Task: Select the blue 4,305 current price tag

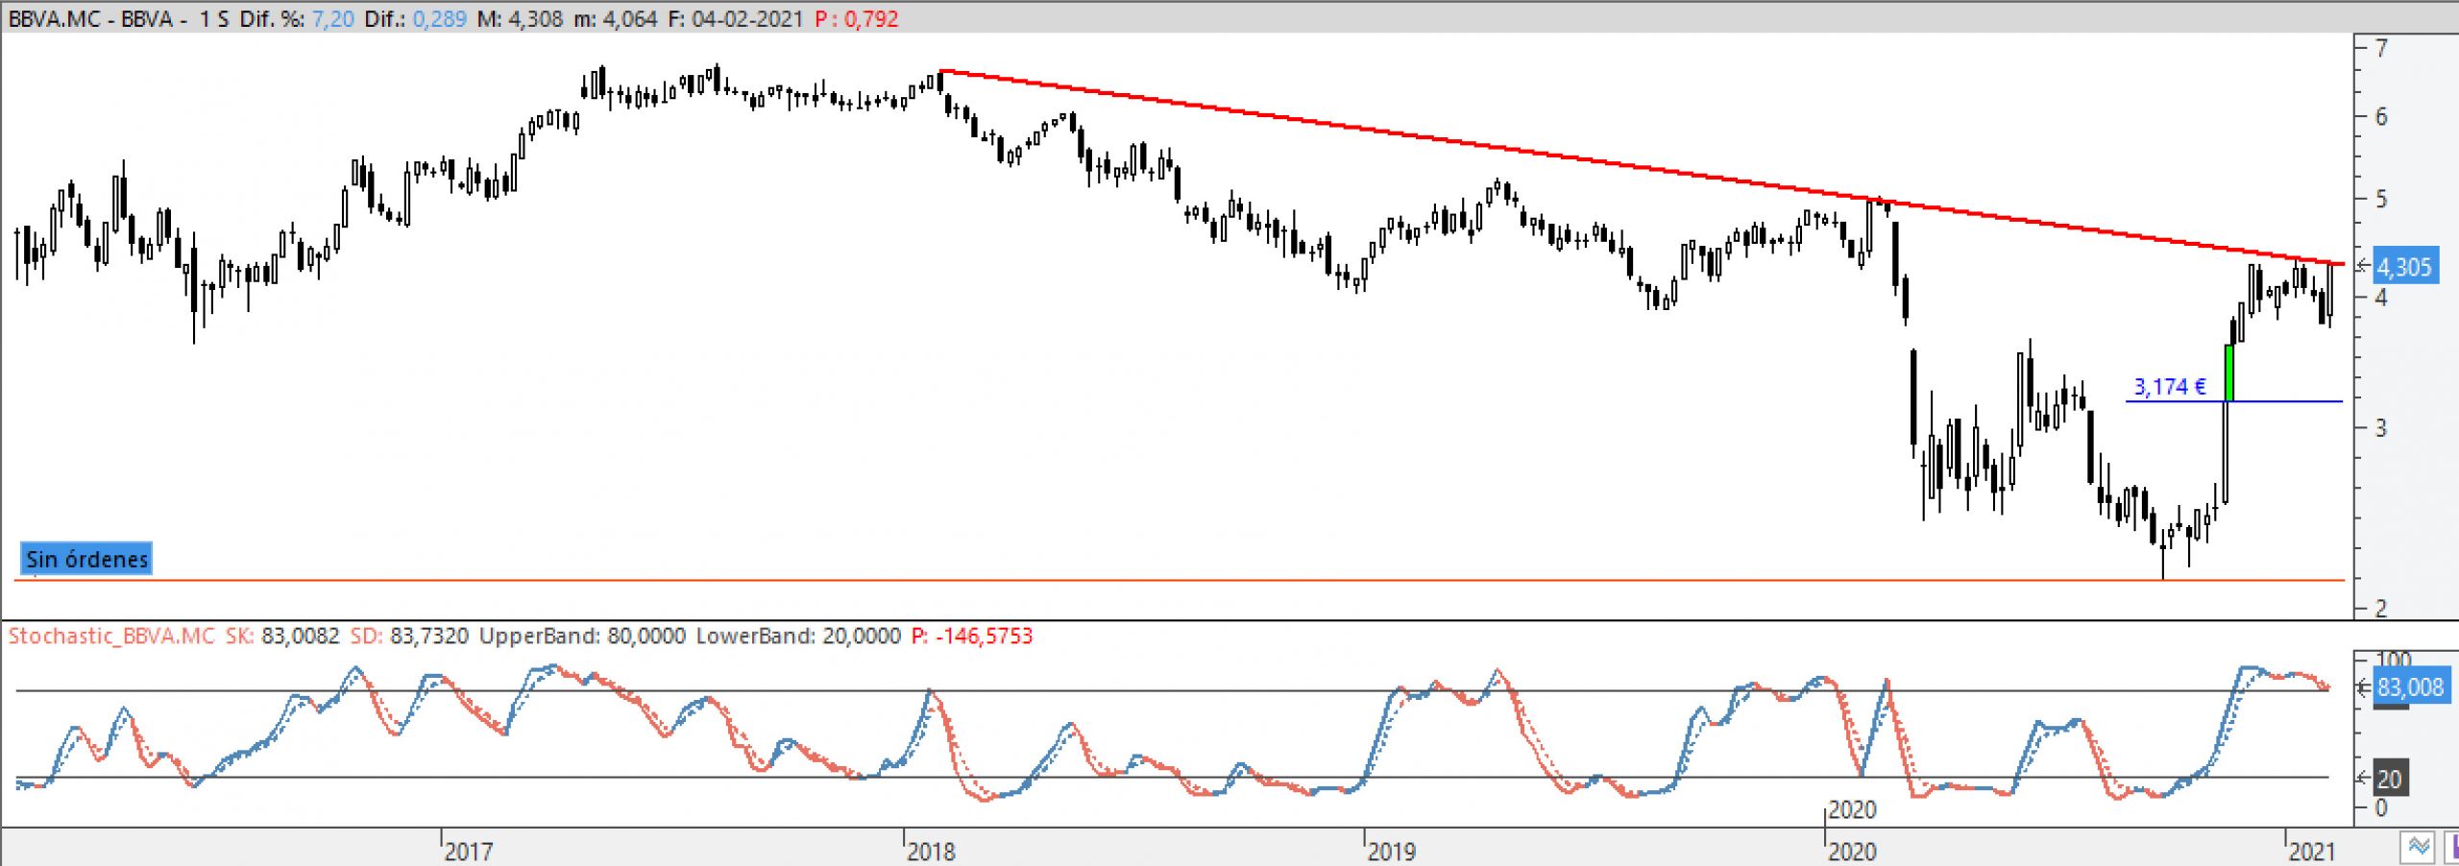Action: pyautogui.click(x=2405, y=266)
